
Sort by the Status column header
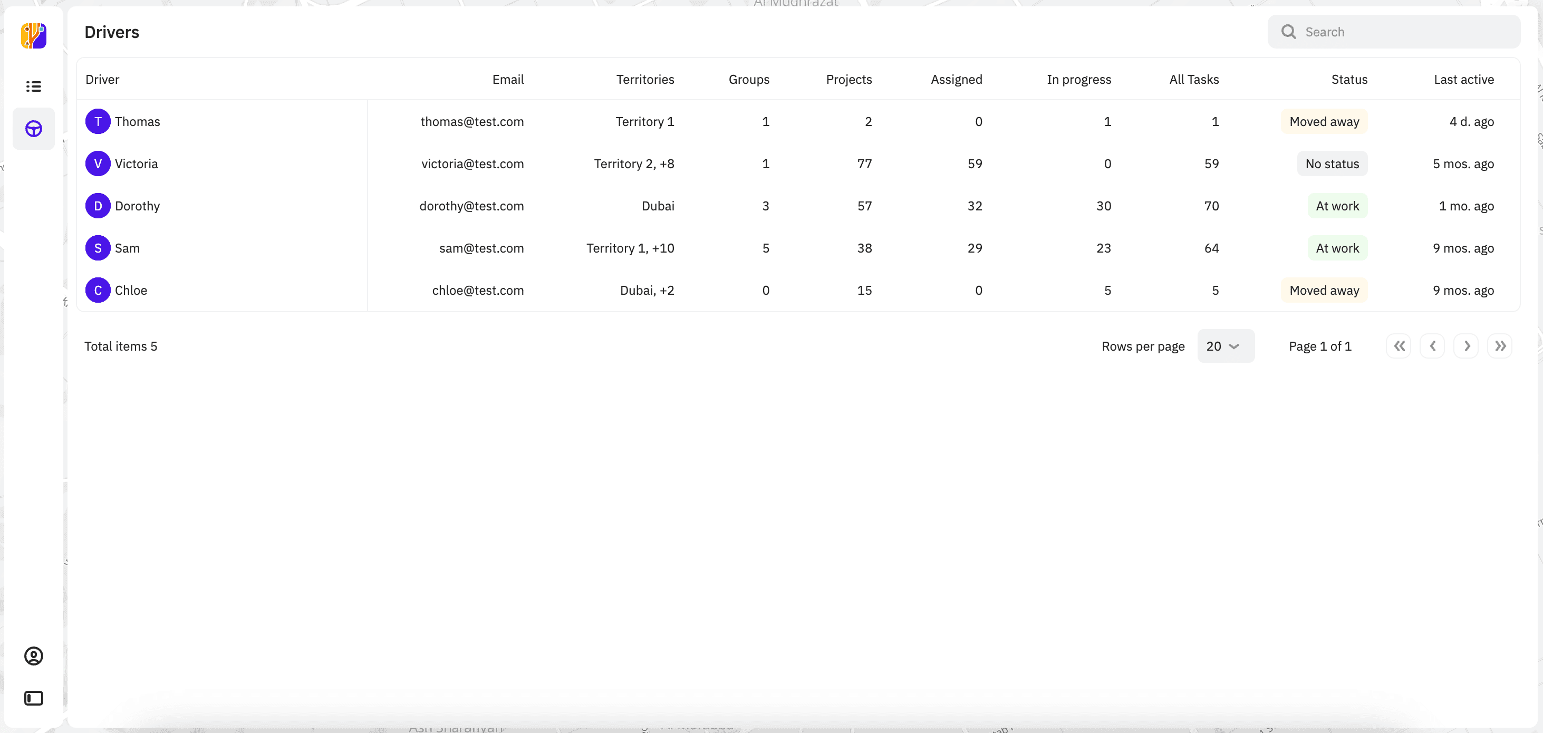tap(1349, 80)
